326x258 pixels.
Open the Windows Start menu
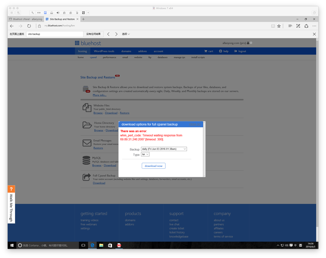pos(12,245)
